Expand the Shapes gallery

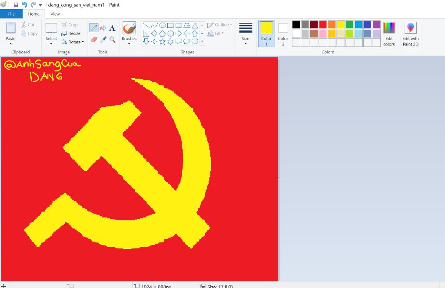click(x=202, y=41)
